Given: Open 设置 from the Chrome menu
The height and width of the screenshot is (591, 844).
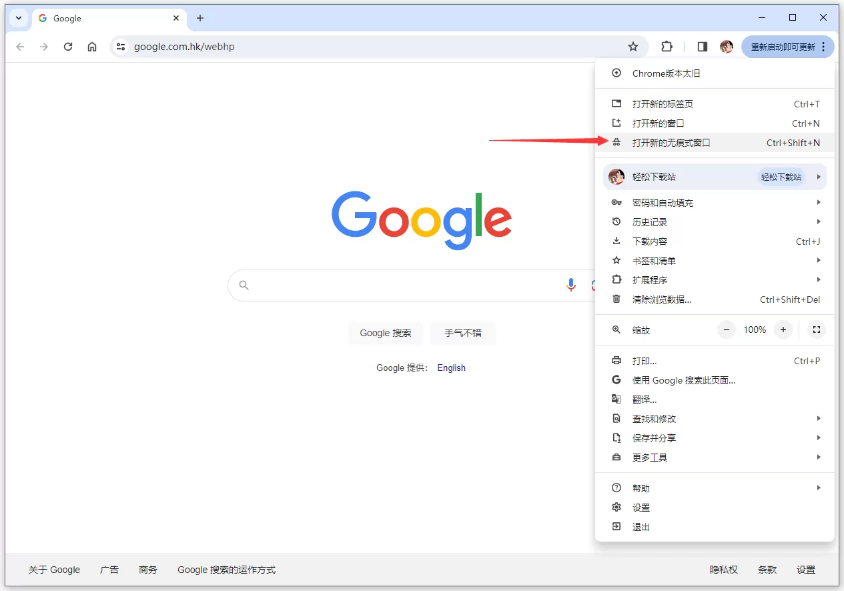Looking at the screenshot, I should 715,508.
